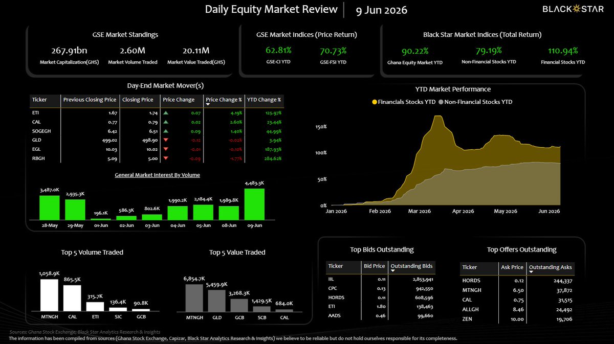Click the RBGH ticker in the movers table
Screen dimensions: 614x344
point(38,158)
